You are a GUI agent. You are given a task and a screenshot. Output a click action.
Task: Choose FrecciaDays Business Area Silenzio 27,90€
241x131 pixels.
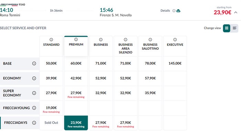[x=125, y=123]
